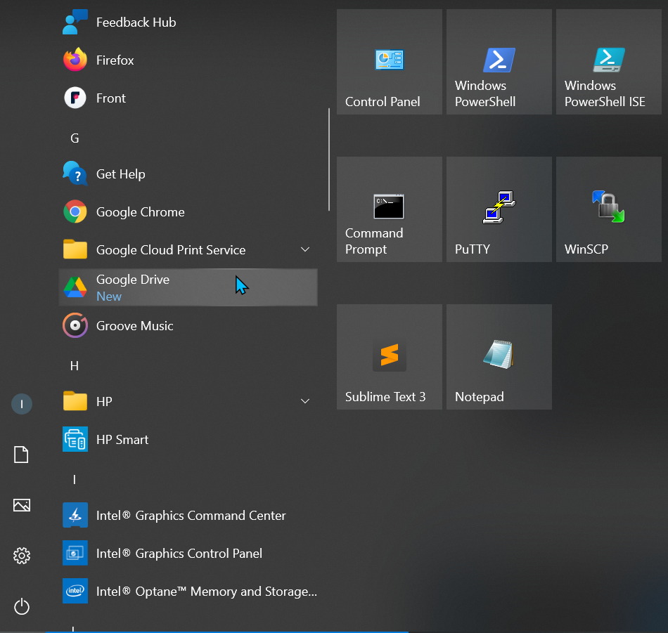Open Google Drive app

[x=188, y=287]
